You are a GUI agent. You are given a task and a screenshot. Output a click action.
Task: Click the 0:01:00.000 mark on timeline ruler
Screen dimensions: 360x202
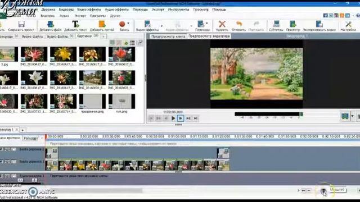[177, 136]
